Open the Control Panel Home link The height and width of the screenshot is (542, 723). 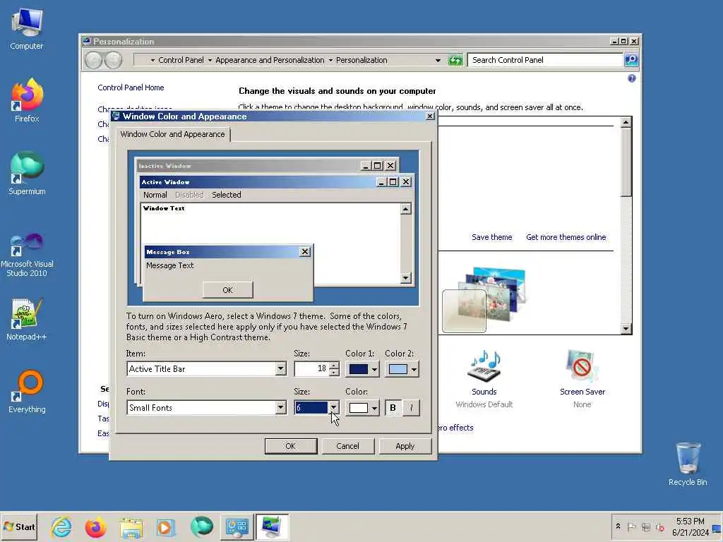131,88
